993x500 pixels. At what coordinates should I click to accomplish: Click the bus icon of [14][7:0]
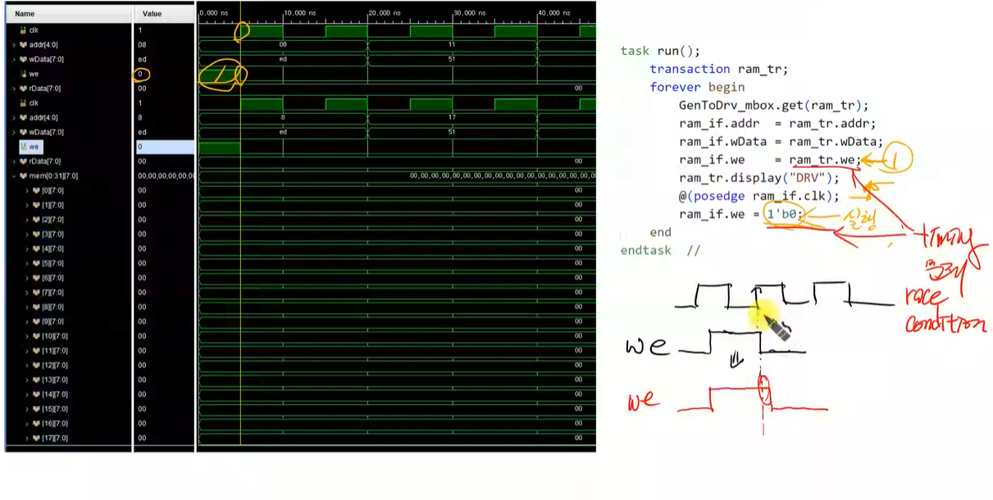pyautogui.click(x=36, y=394)
